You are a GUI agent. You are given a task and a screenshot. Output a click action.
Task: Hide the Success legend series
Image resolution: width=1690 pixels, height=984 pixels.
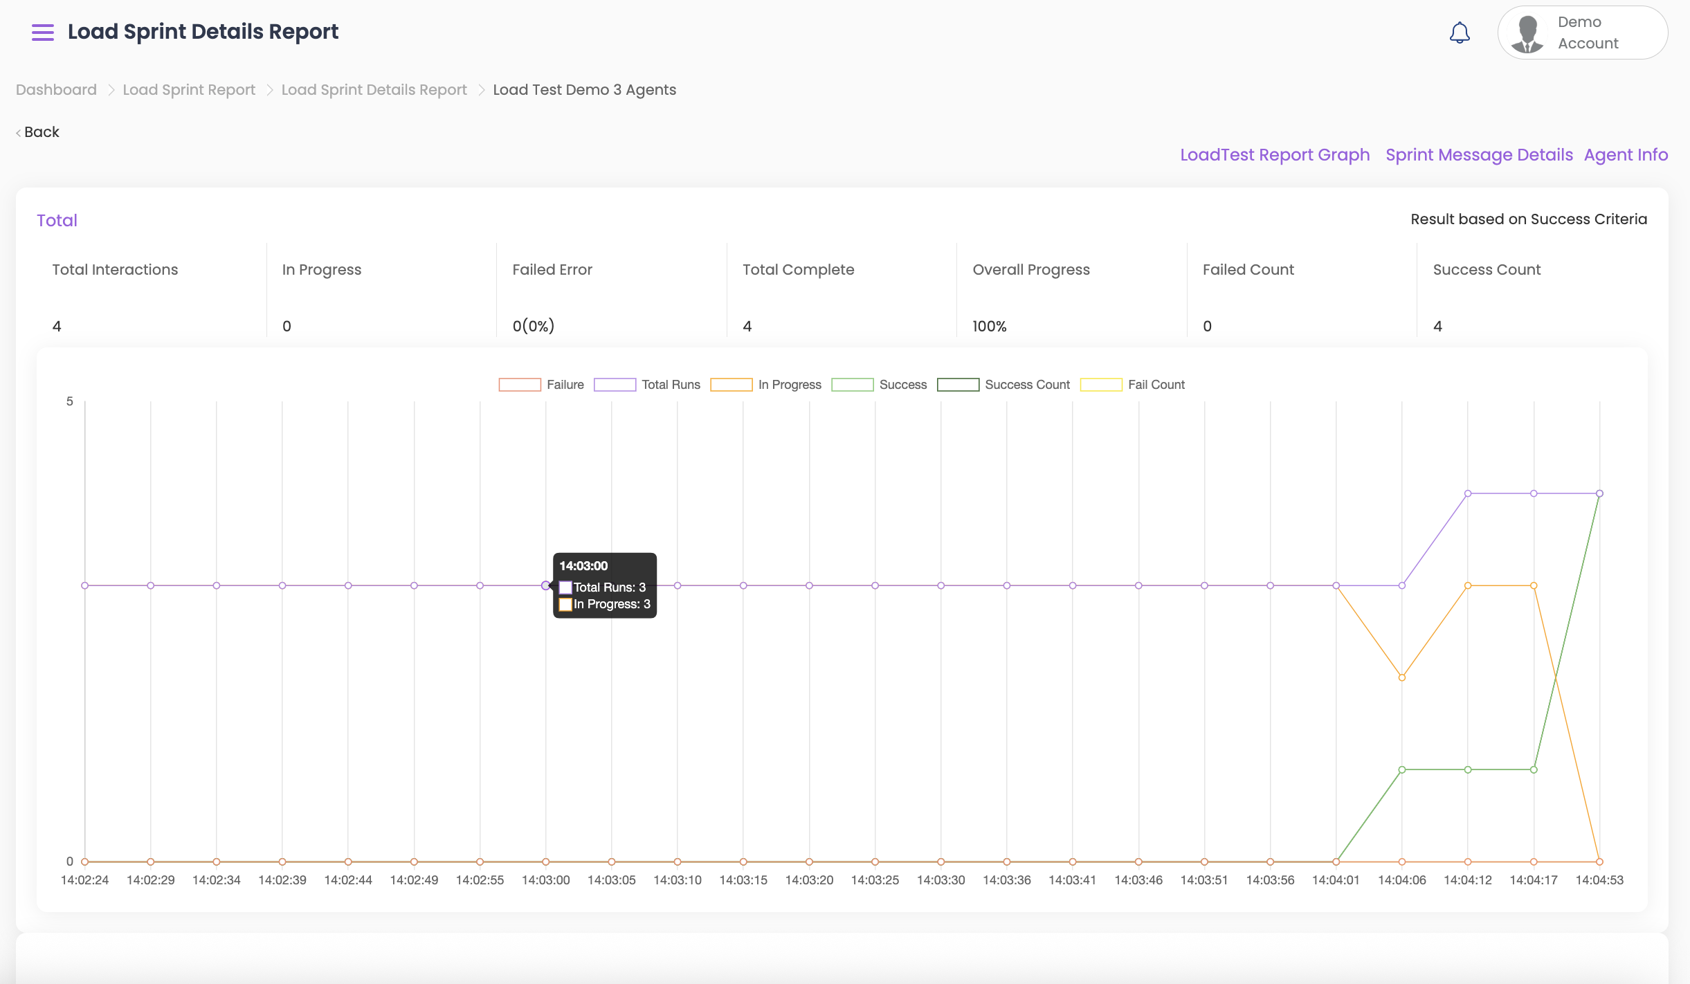coord(853,385)
